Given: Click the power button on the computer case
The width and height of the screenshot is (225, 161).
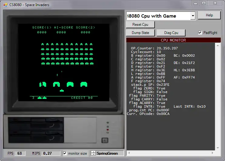Looking at the screenshot, I should click(x=105, y=140).
